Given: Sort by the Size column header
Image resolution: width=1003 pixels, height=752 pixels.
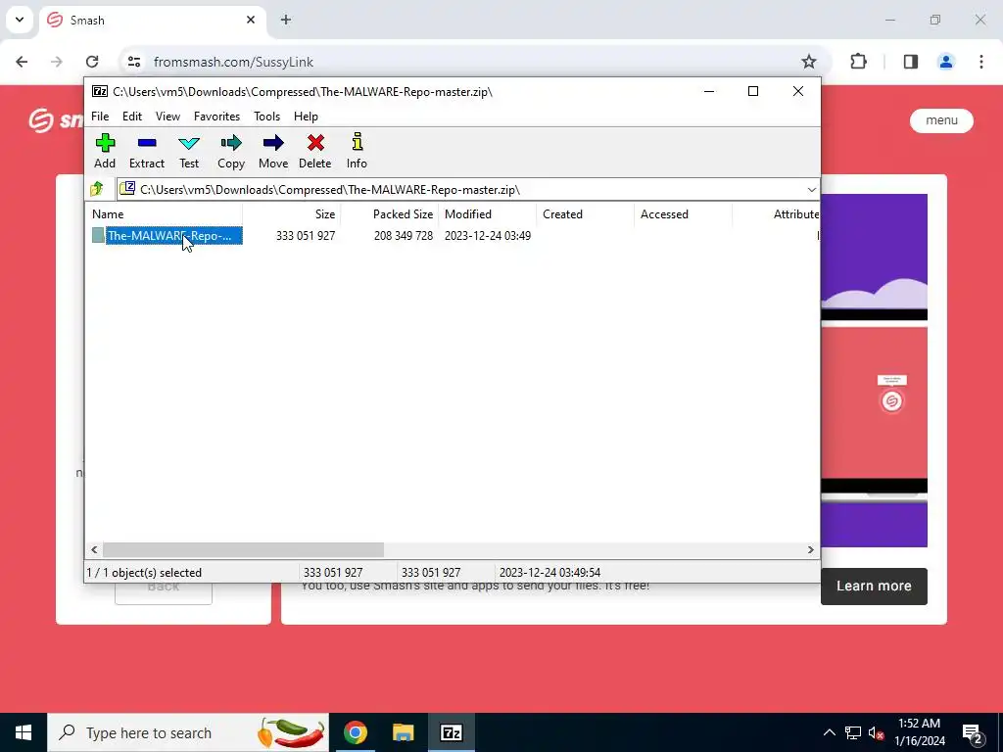Looking at the screenshot, I should pos(291,214).
